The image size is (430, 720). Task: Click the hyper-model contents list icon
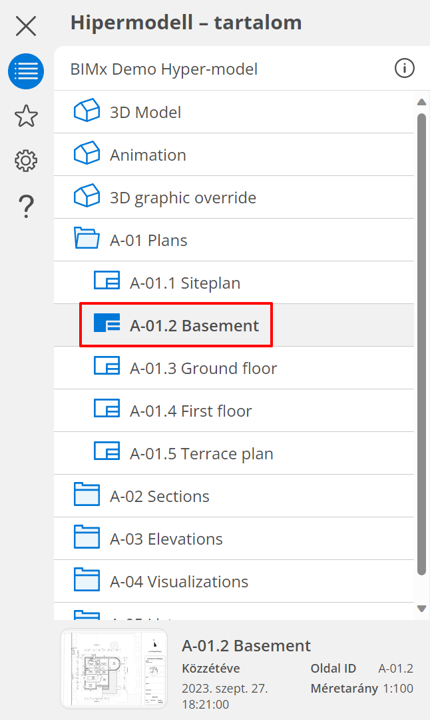click(x=26, y=71)
